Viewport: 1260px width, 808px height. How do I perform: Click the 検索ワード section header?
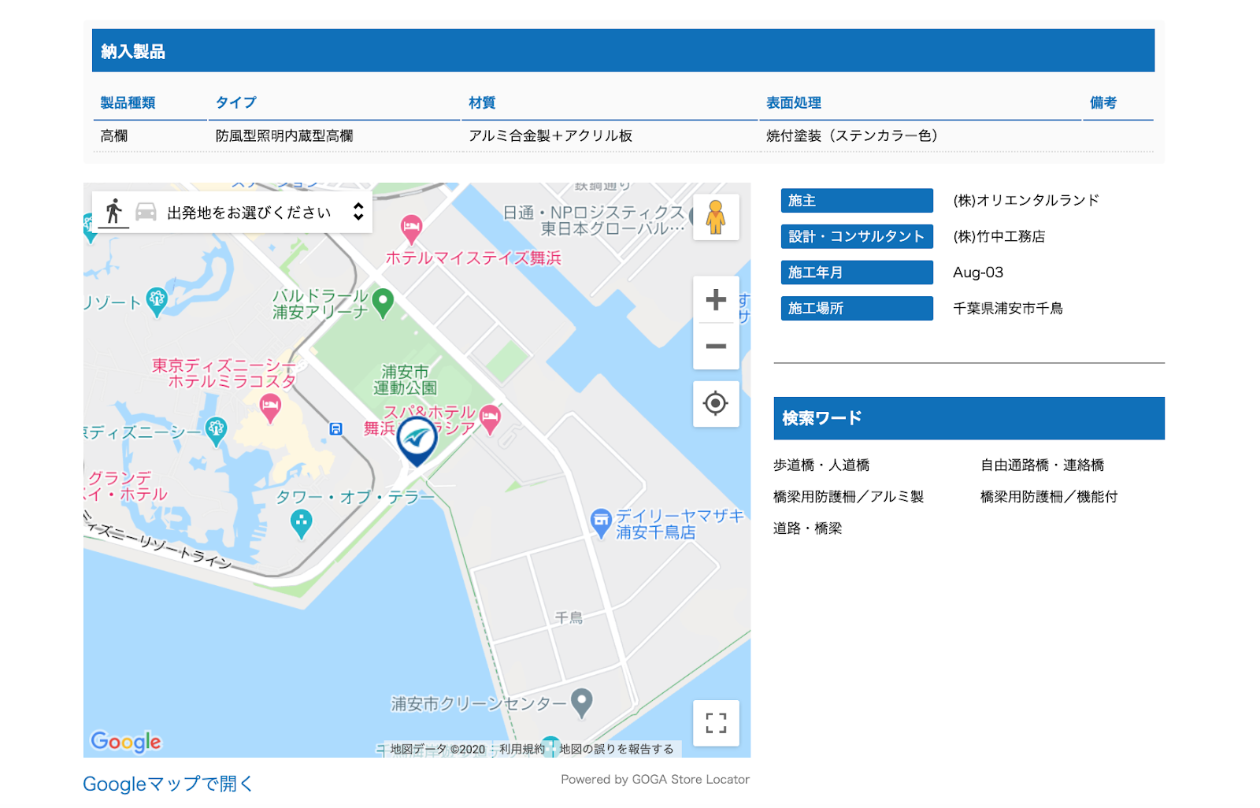(x=969, y=418)
